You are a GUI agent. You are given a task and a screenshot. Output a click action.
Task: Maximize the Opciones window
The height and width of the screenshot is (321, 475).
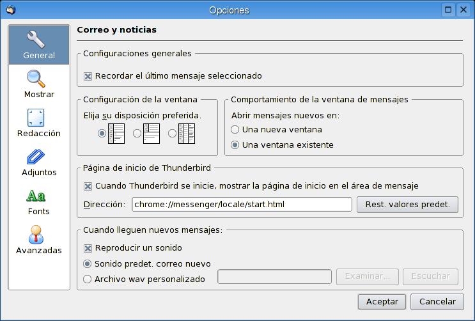click(448, 10)
